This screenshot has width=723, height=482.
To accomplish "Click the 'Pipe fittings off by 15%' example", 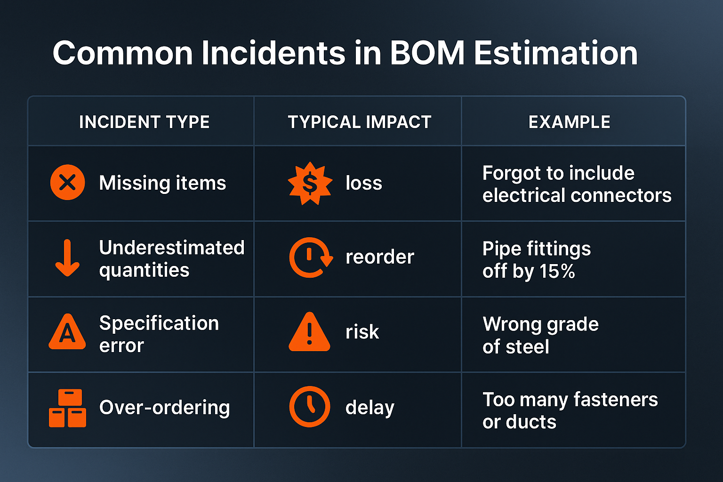I will click(x=536, y=259).
